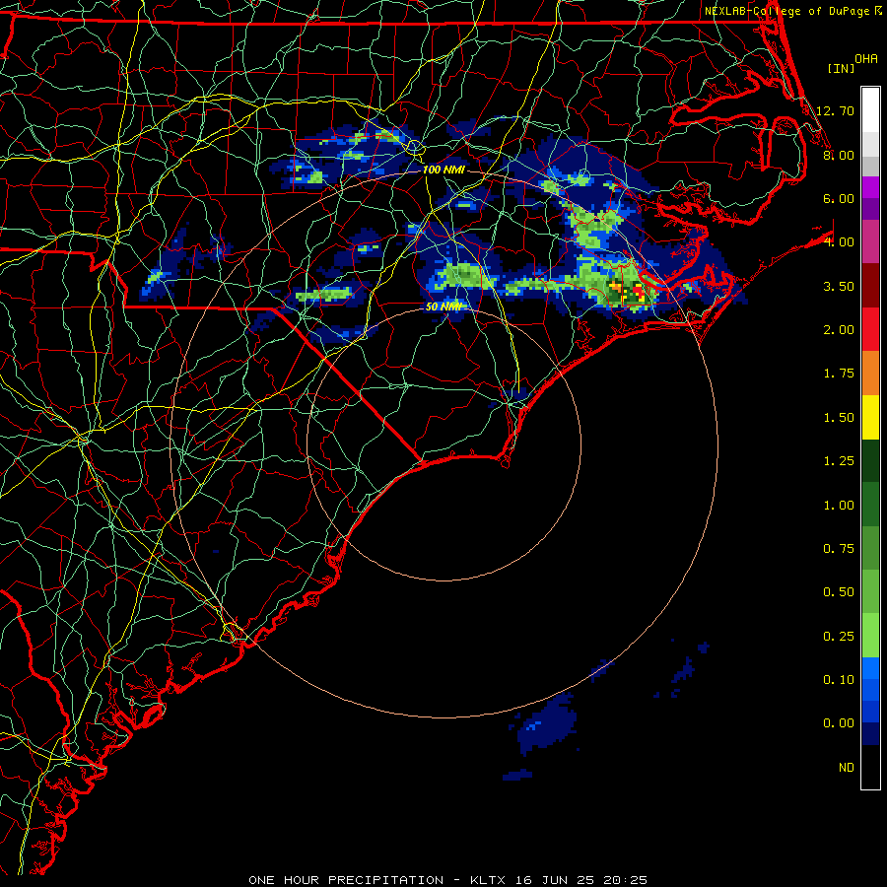Image resolution: width=887 pixels, height=887 pixels.
Task: Select the pink 4.00 legend swatch
Action: [870, 241]
